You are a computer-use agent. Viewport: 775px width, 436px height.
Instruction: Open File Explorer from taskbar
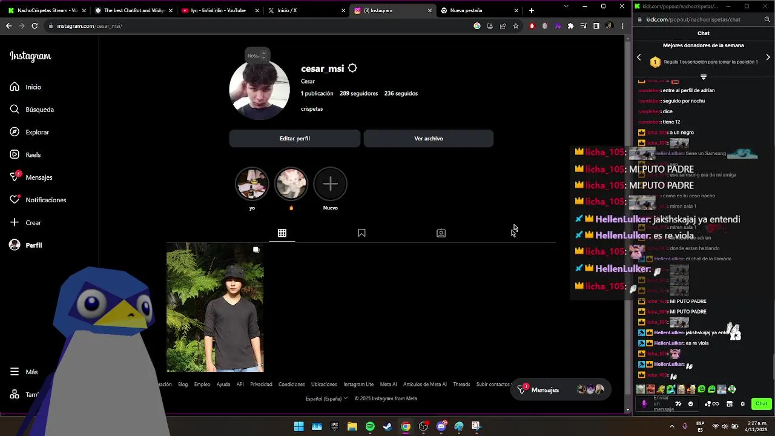tap(352, 426)
